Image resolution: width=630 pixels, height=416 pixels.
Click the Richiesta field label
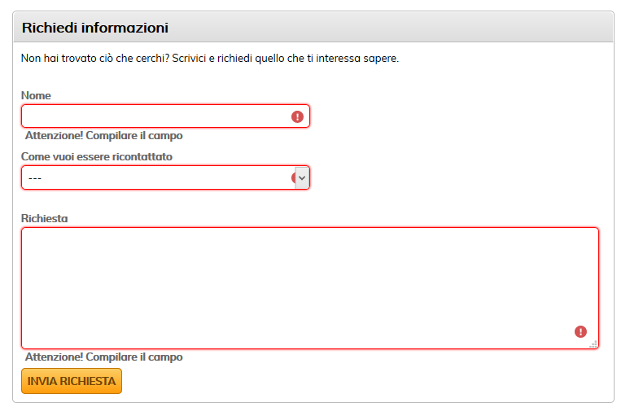[44, 219]
